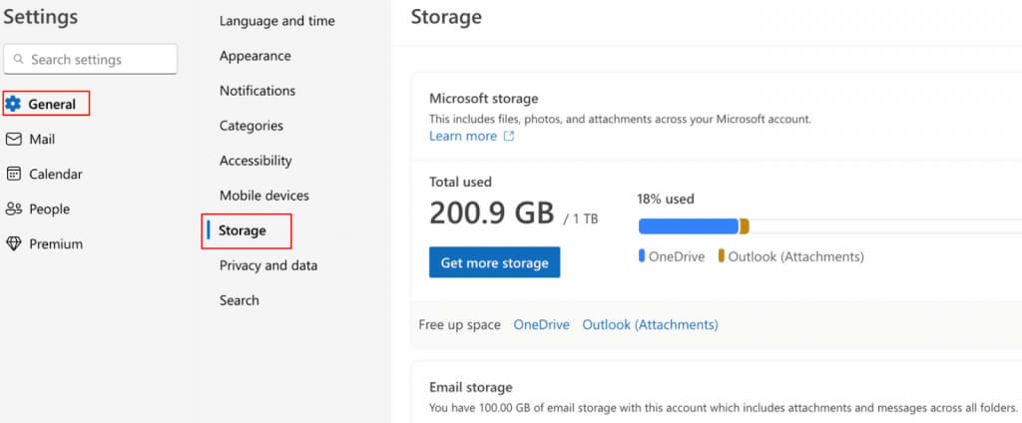Click the Calendar icon in sidebar

13,174
